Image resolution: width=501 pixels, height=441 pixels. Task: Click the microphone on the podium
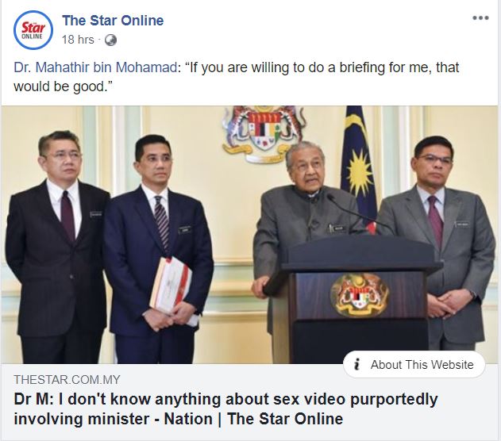[358, 213]
